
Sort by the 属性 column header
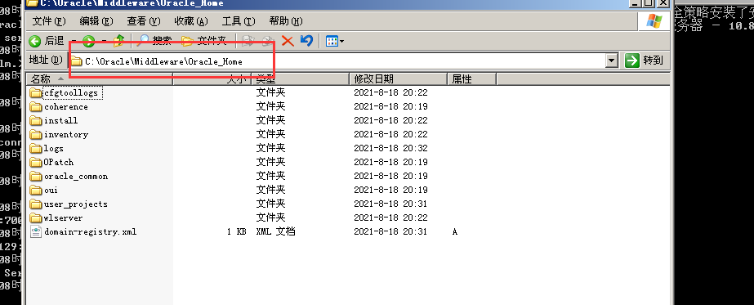coord(472,78)
